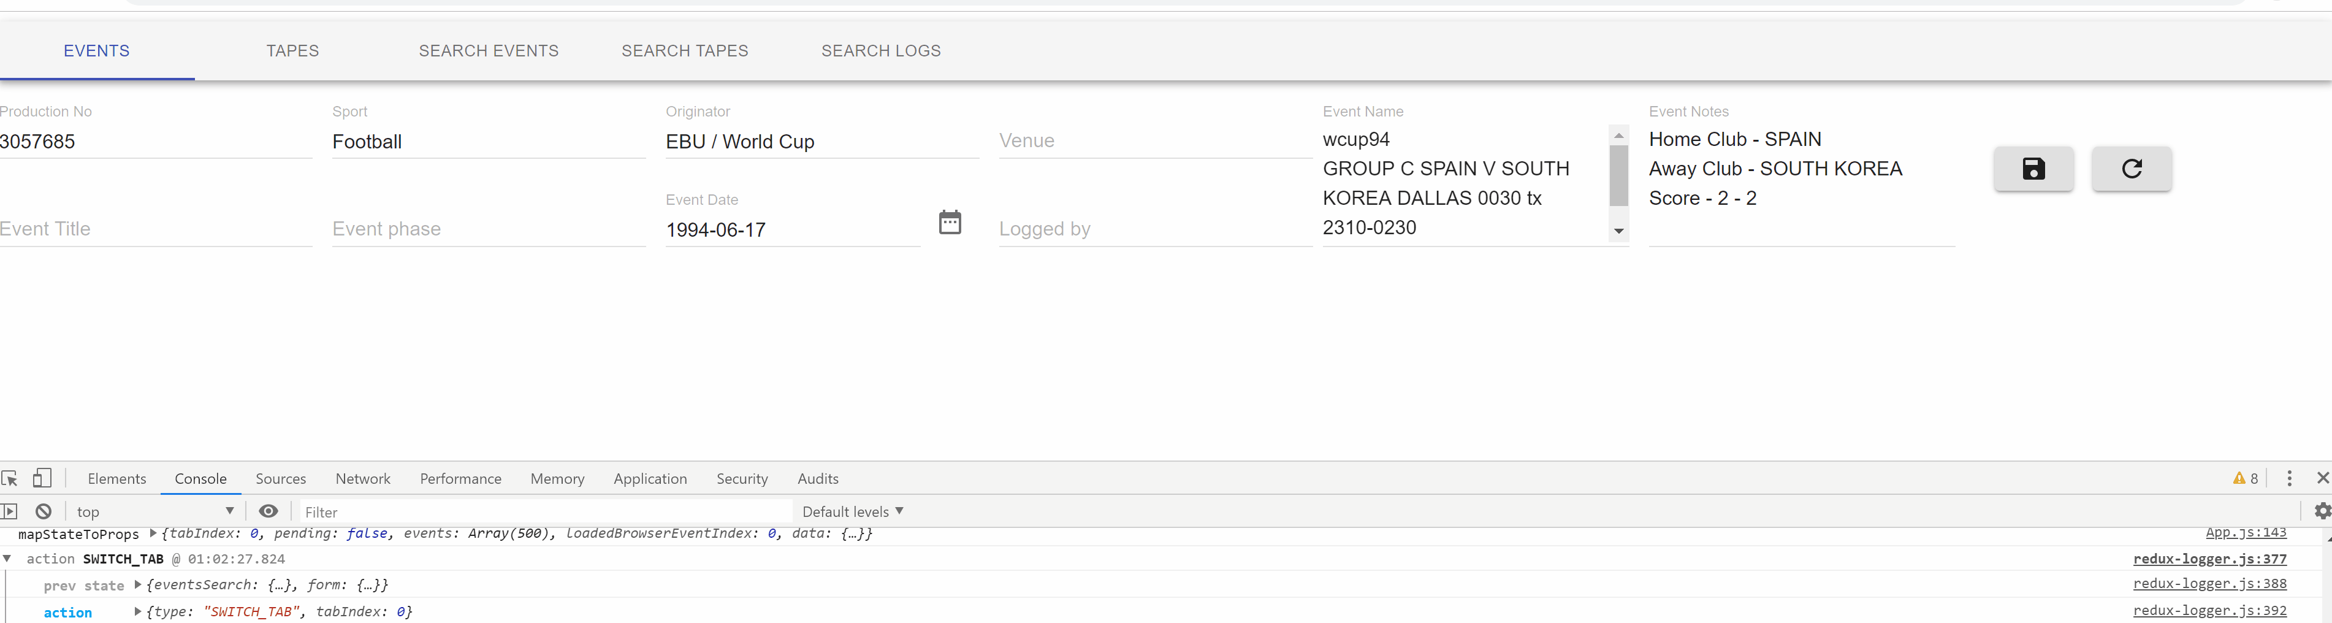The width and height of the screenshot is (2332, 623).
Task: Open the redux-logger.js:377 link
Action: coord(2210,559)
